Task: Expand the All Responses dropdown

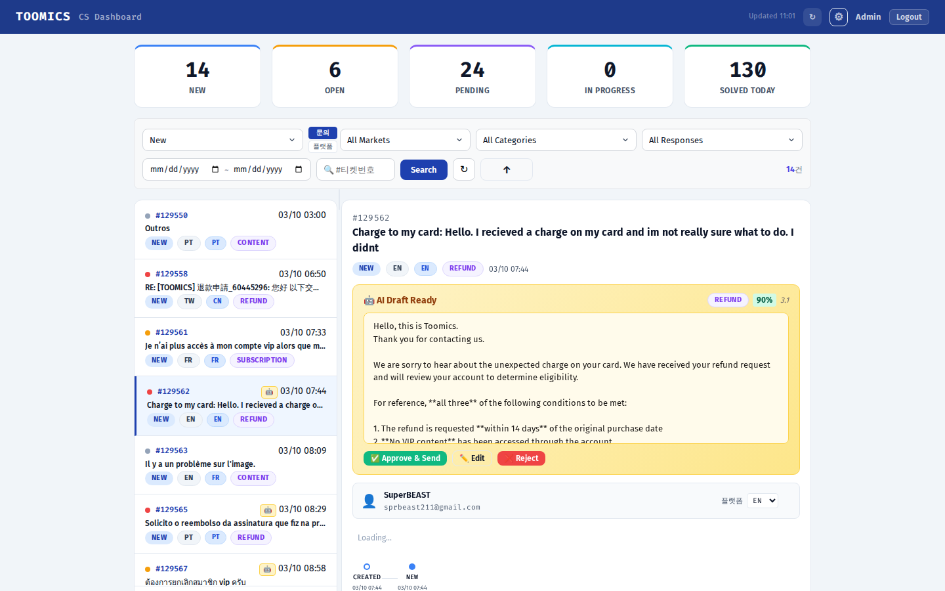Action: point(721,140)
